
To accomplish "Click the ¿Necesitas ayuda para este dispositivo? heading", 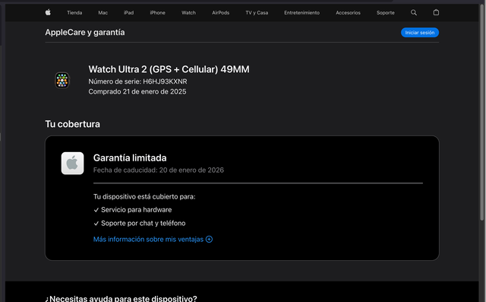I will tap(121, 299).
